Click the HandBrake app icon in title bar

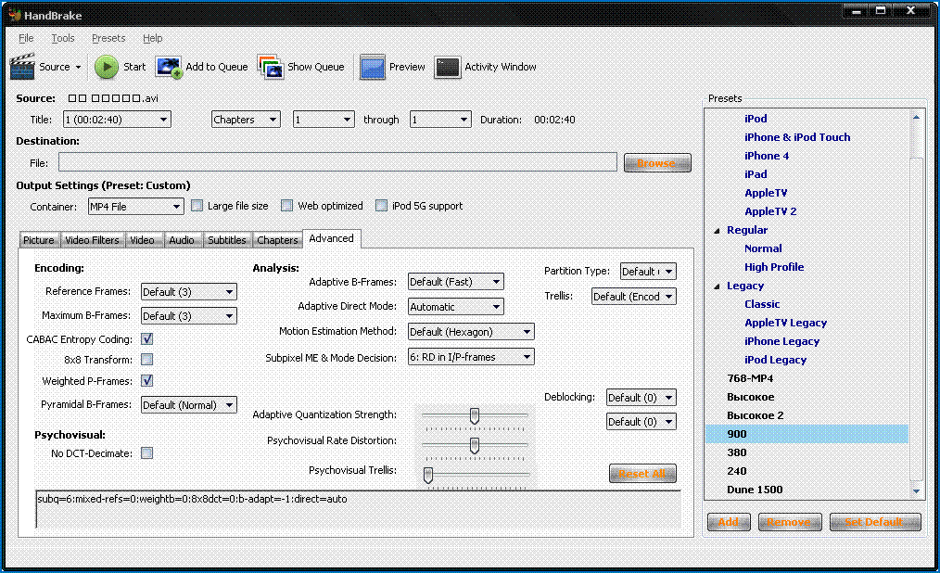click(x=15, y=15)
